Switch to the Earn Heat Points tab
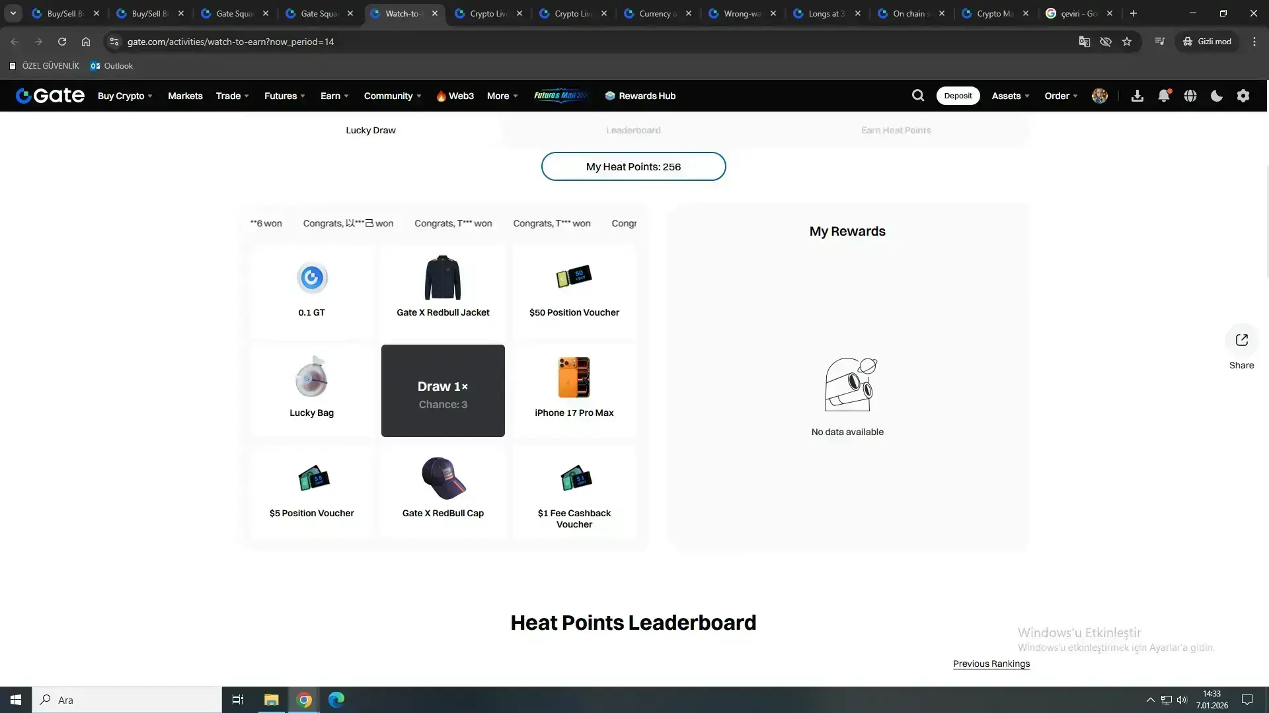The image size is (1269, 713). (896, 130)
